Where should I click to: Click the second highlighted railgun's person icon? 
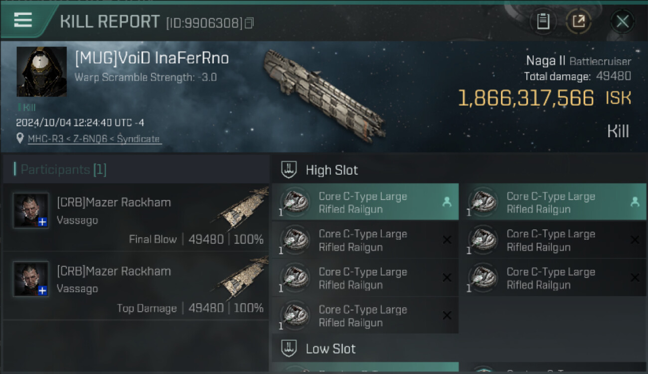[635, 202]
